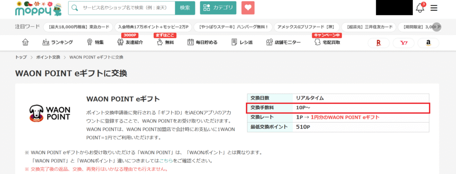This screenshot has height=174, width=456.
Task: Open the Yahoo shortcut icon
Action: (403, 43)
